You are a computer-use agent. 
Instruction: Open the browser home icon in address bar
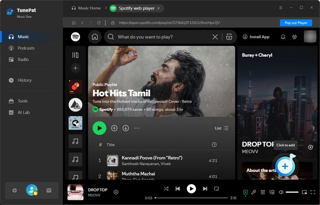(74, 23)
